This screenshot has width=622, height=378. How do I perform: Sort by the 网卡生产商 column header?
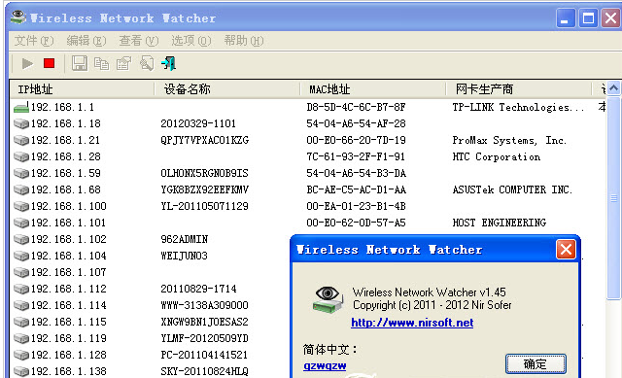tap(518, 89)
